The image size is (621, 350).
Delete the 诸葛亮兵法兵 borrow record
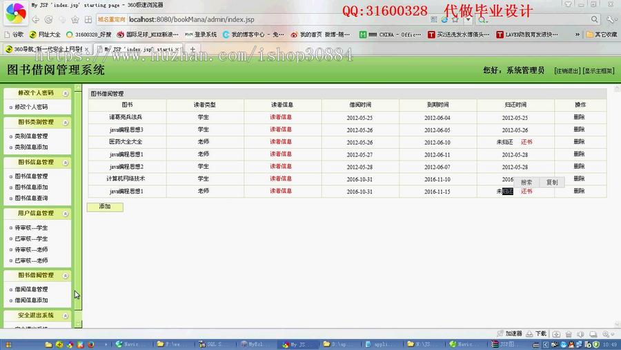coord(579,117)
